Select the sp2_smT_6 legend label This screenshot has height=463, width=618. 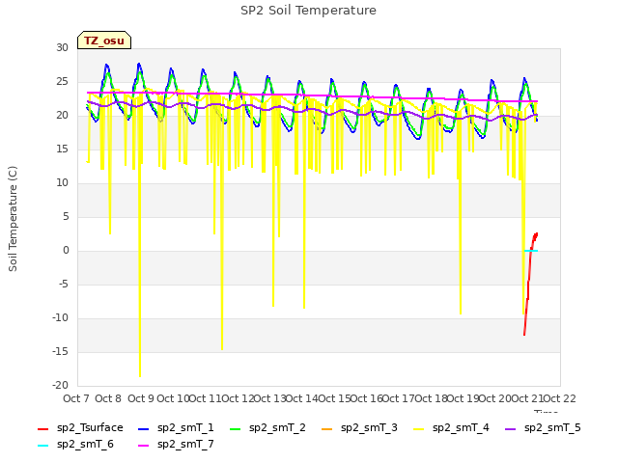85,445
